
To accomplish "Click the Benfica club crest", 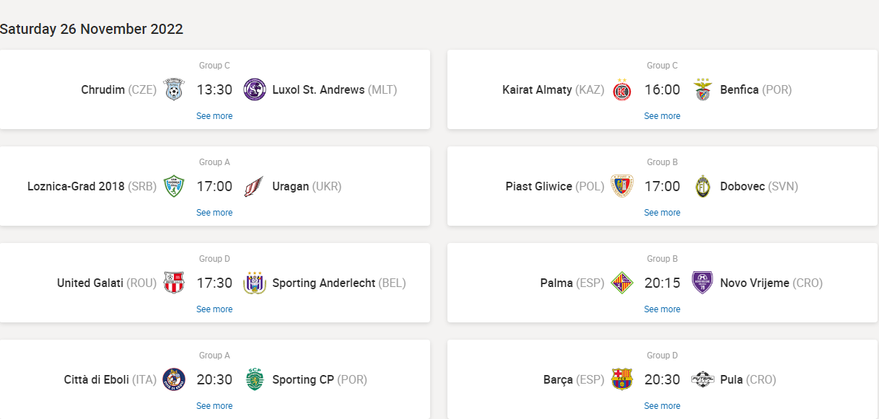I will 702,90.
